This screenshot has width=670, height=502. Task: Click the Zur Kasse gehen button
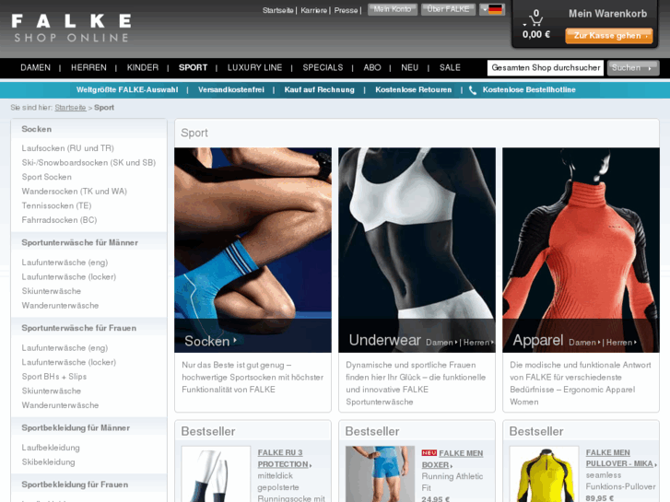[609, 36]
